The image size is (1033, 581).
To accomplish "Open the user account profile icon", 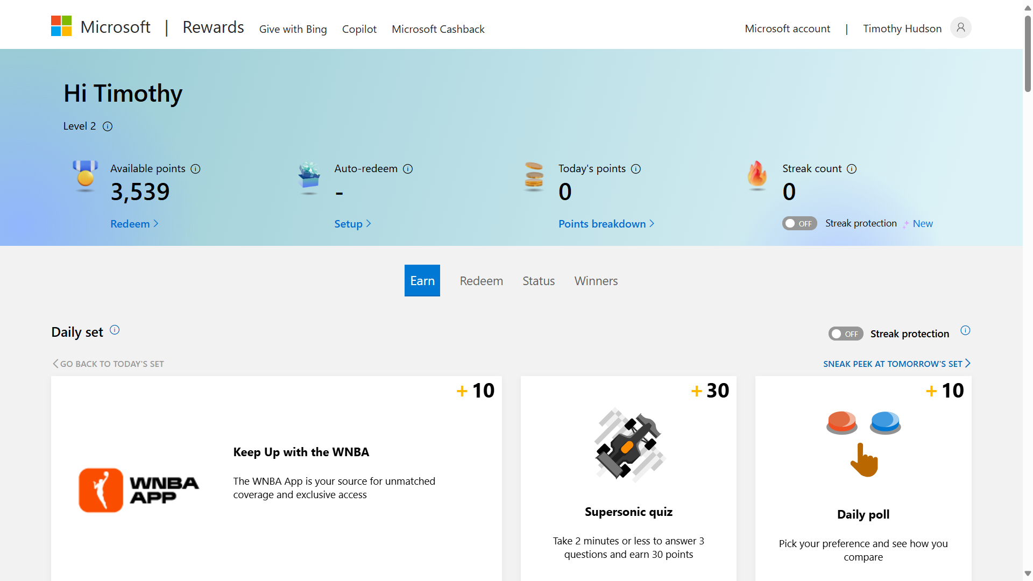I will tap(961, 27).
